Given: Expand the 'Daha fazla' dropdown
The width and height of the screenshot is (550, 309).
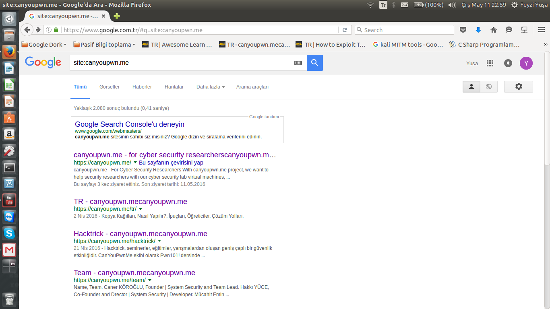Looking at the screenshot, I should pos(210,87).
